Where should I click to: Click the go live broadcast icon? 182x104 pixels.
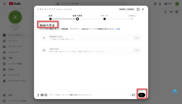(171, 12)
